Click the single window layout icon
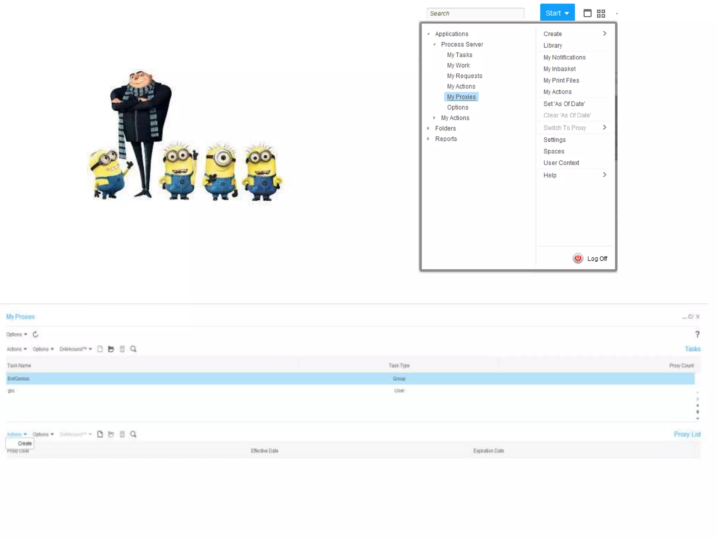This screenshot has width=717, height=538. (x=587, y=13)
